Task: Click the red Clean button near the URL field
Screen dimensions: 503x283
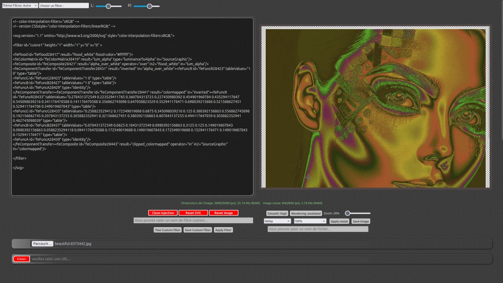Action: coord(21,259)
